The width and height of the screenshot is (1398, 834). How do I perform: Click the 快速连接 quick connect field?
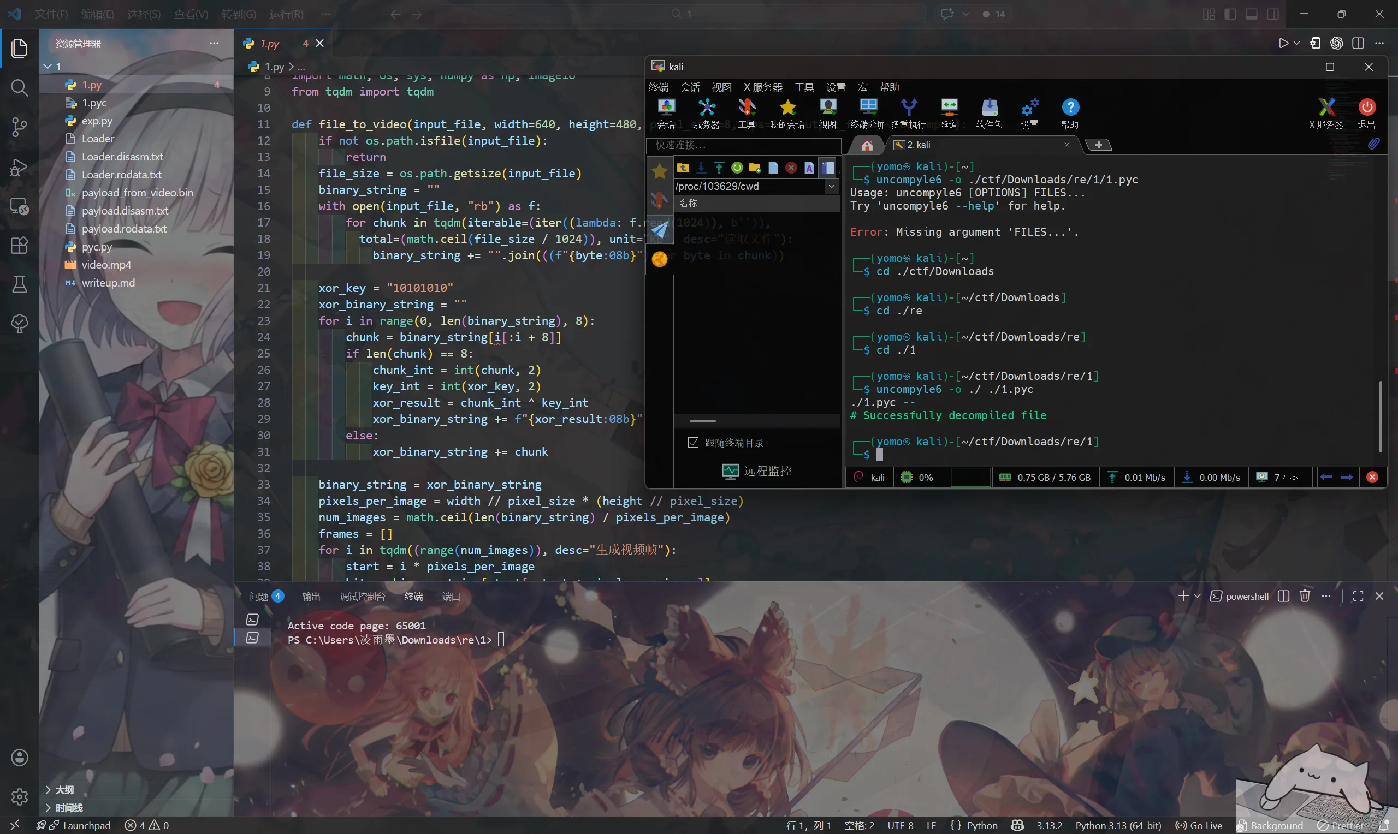[744, 145]
